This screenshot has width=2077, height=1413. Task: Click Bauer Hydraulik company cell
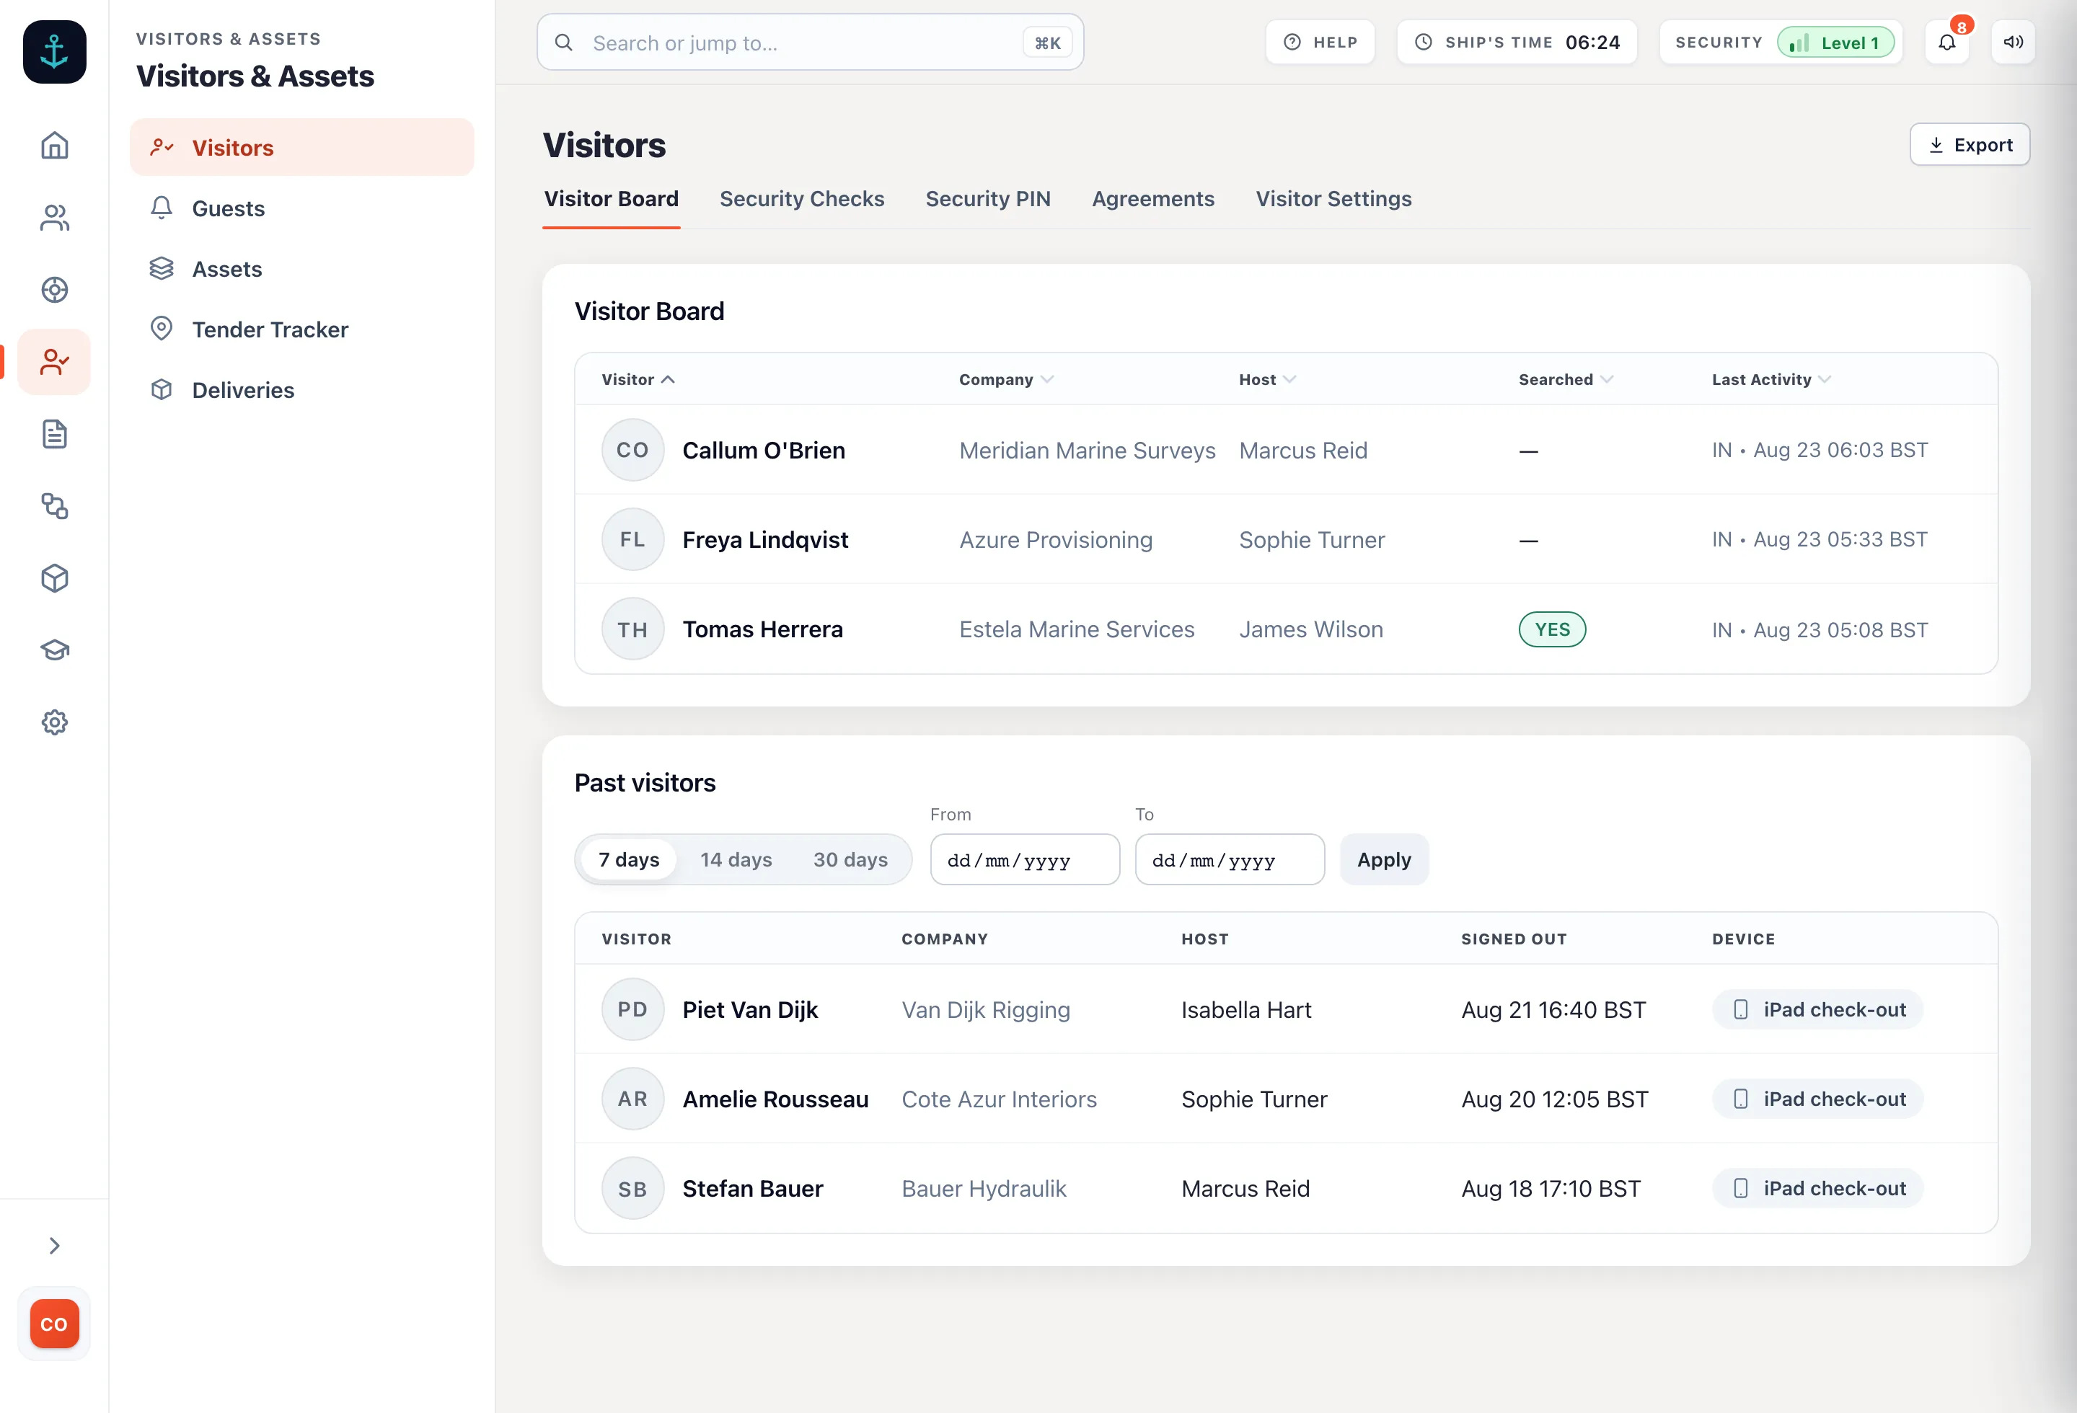[983, 1189]
